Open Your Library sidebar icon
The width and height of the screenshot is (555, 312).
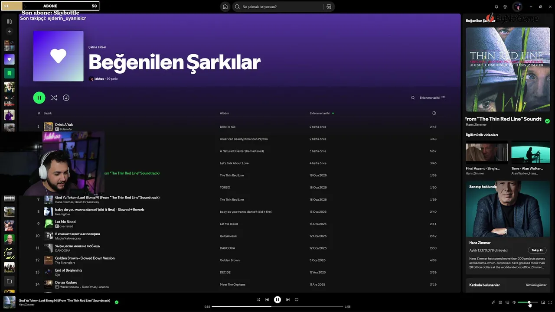[x=9, y=21]
